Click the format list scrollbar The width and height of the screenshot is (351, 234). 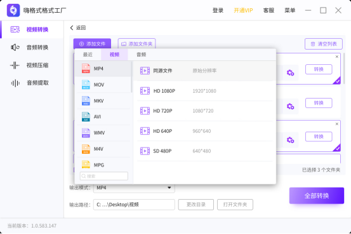tap(131, 77)
